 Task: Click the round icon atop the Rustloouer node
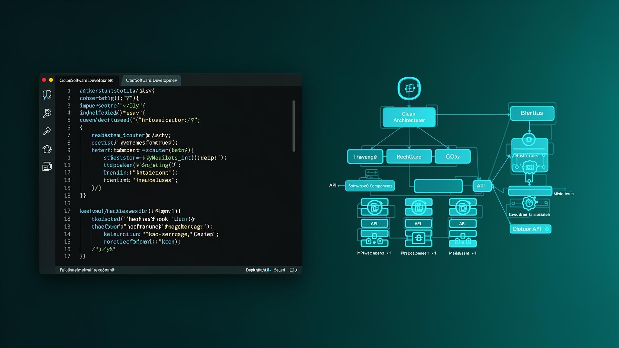(529, 140)
